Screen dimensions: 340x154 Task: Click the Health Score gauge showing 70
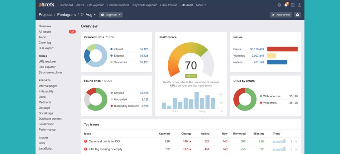coord(191,60)
